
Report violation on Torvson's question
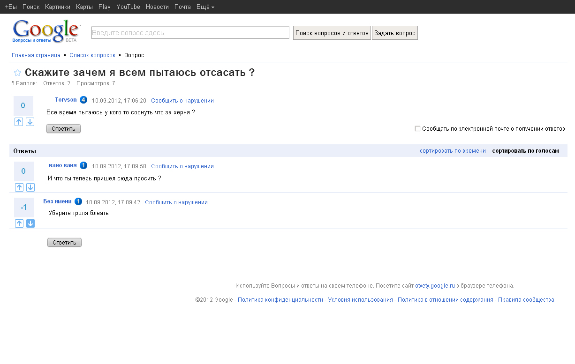(x=182, y=101)
